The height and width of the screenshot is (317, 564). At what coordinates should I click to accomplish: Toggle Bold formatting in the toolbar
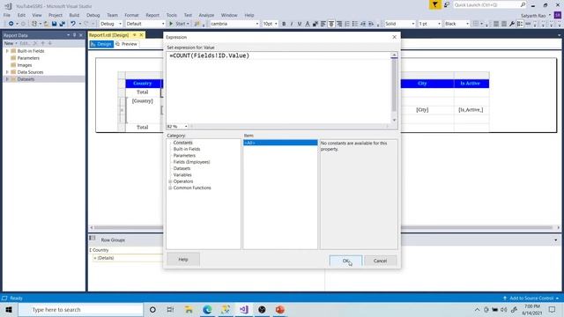[284, 24]
